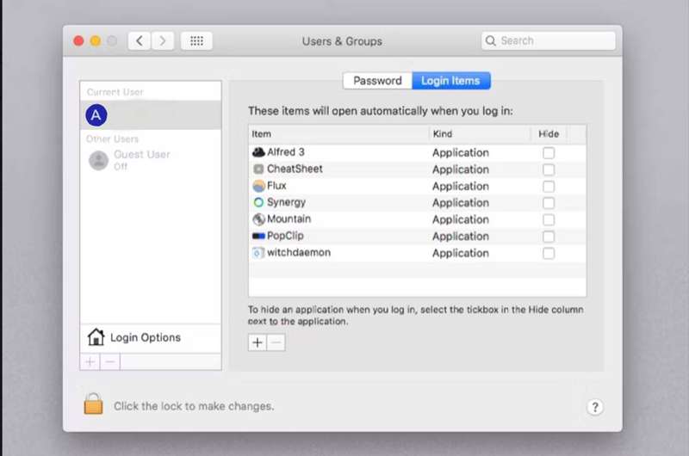689x456 pixels.
Task: Tick Hide checkbox for witchdaemon
Action: click(549, 253)
